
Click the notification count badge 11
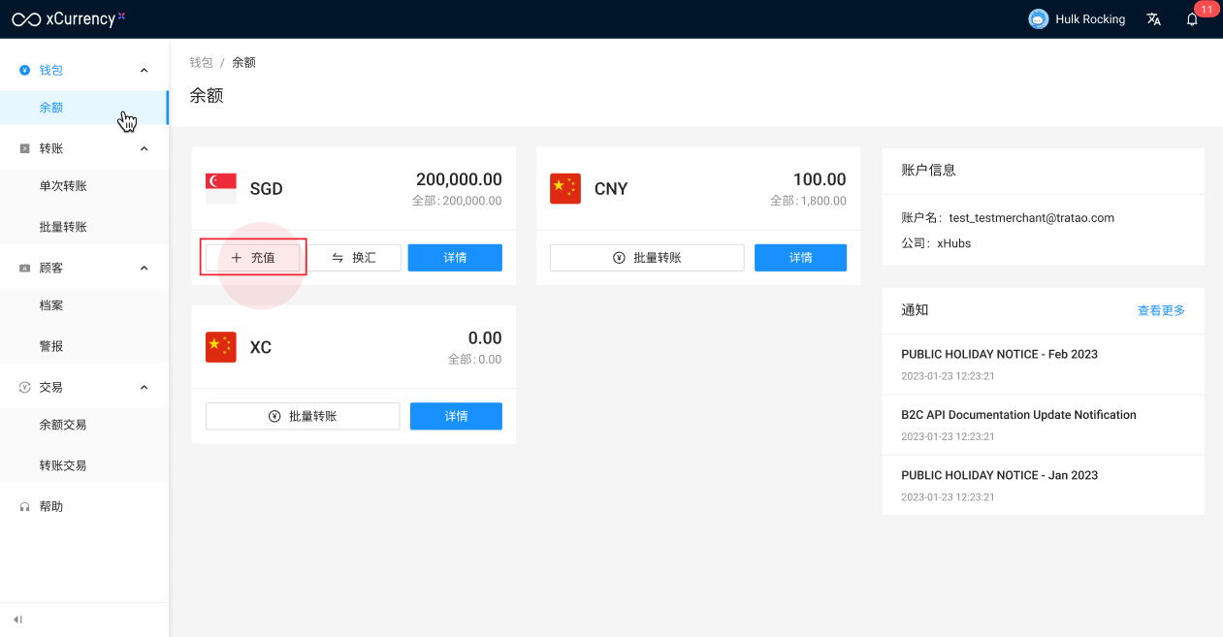[x=1207, y=10]
